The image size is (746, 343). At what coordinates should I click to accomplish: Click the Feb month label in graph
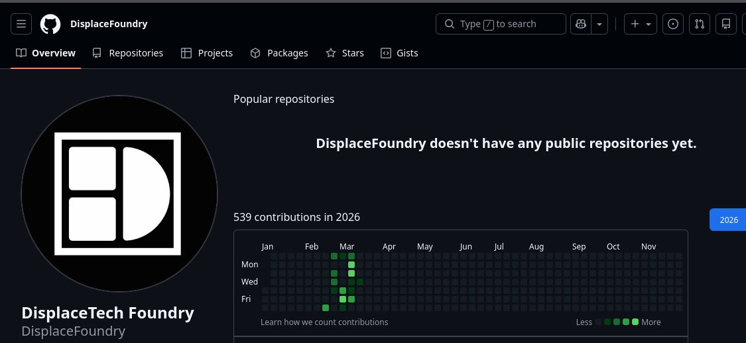click(x=312, y=246)
